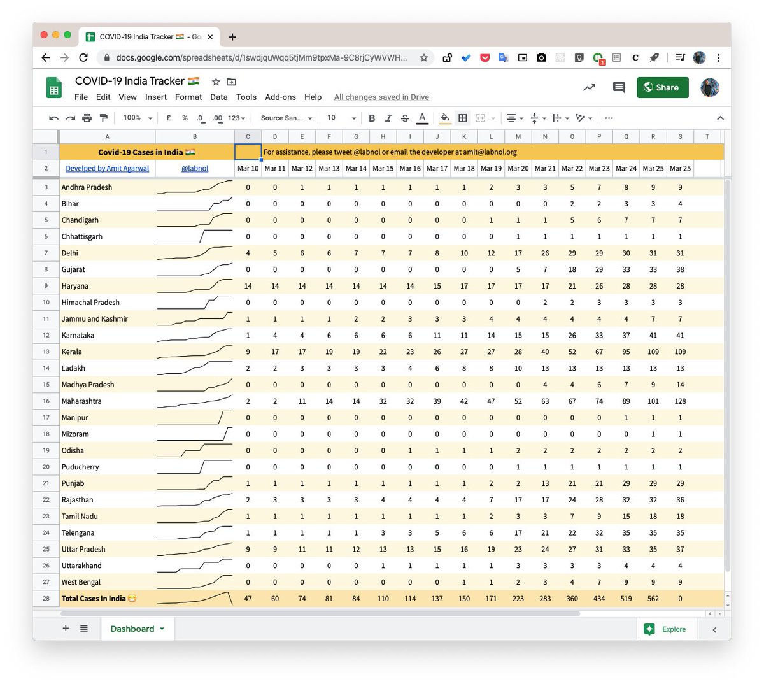This screenshot has height=684, width=764.
Task: Open the Insert menu
Action: (x=156, y=97)
